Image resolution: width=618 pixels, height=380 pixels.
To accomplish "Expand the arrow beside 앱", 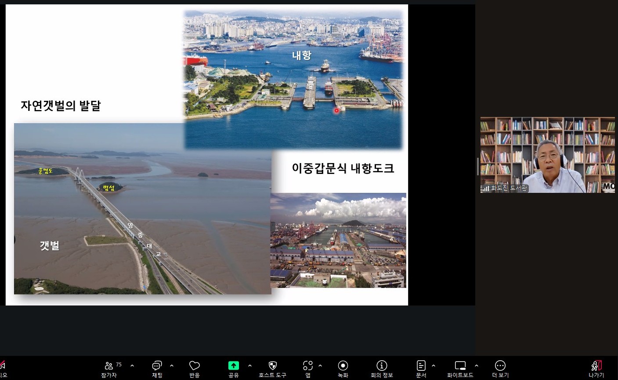I will tap(320, 366).
